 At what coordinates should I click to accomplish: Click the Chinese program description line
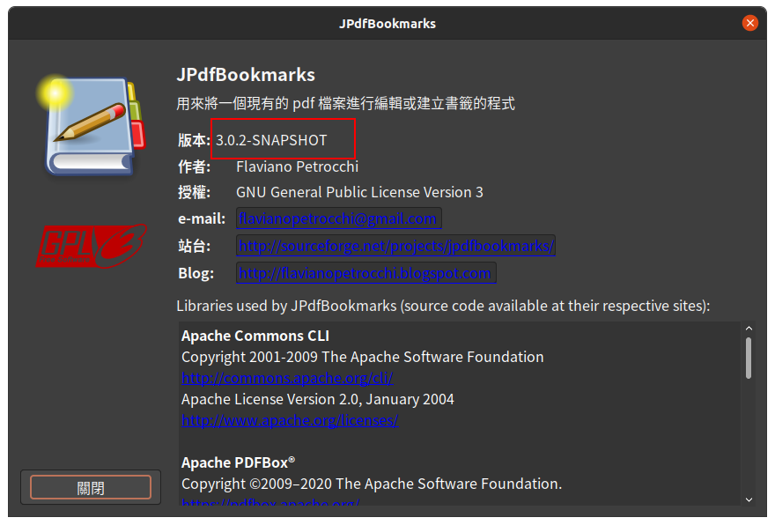click(345, 103)
